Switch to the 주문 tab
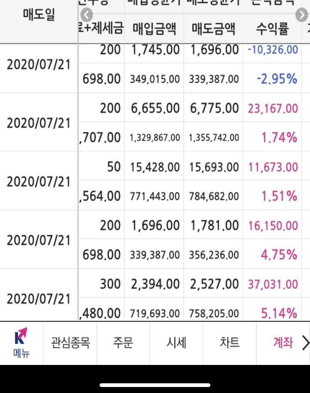This screenshot has width=310, height=393. tap(123, 343)
